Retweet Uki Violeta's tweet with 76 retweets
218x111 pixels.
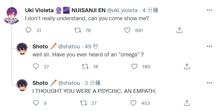click(x=78, y=30)
